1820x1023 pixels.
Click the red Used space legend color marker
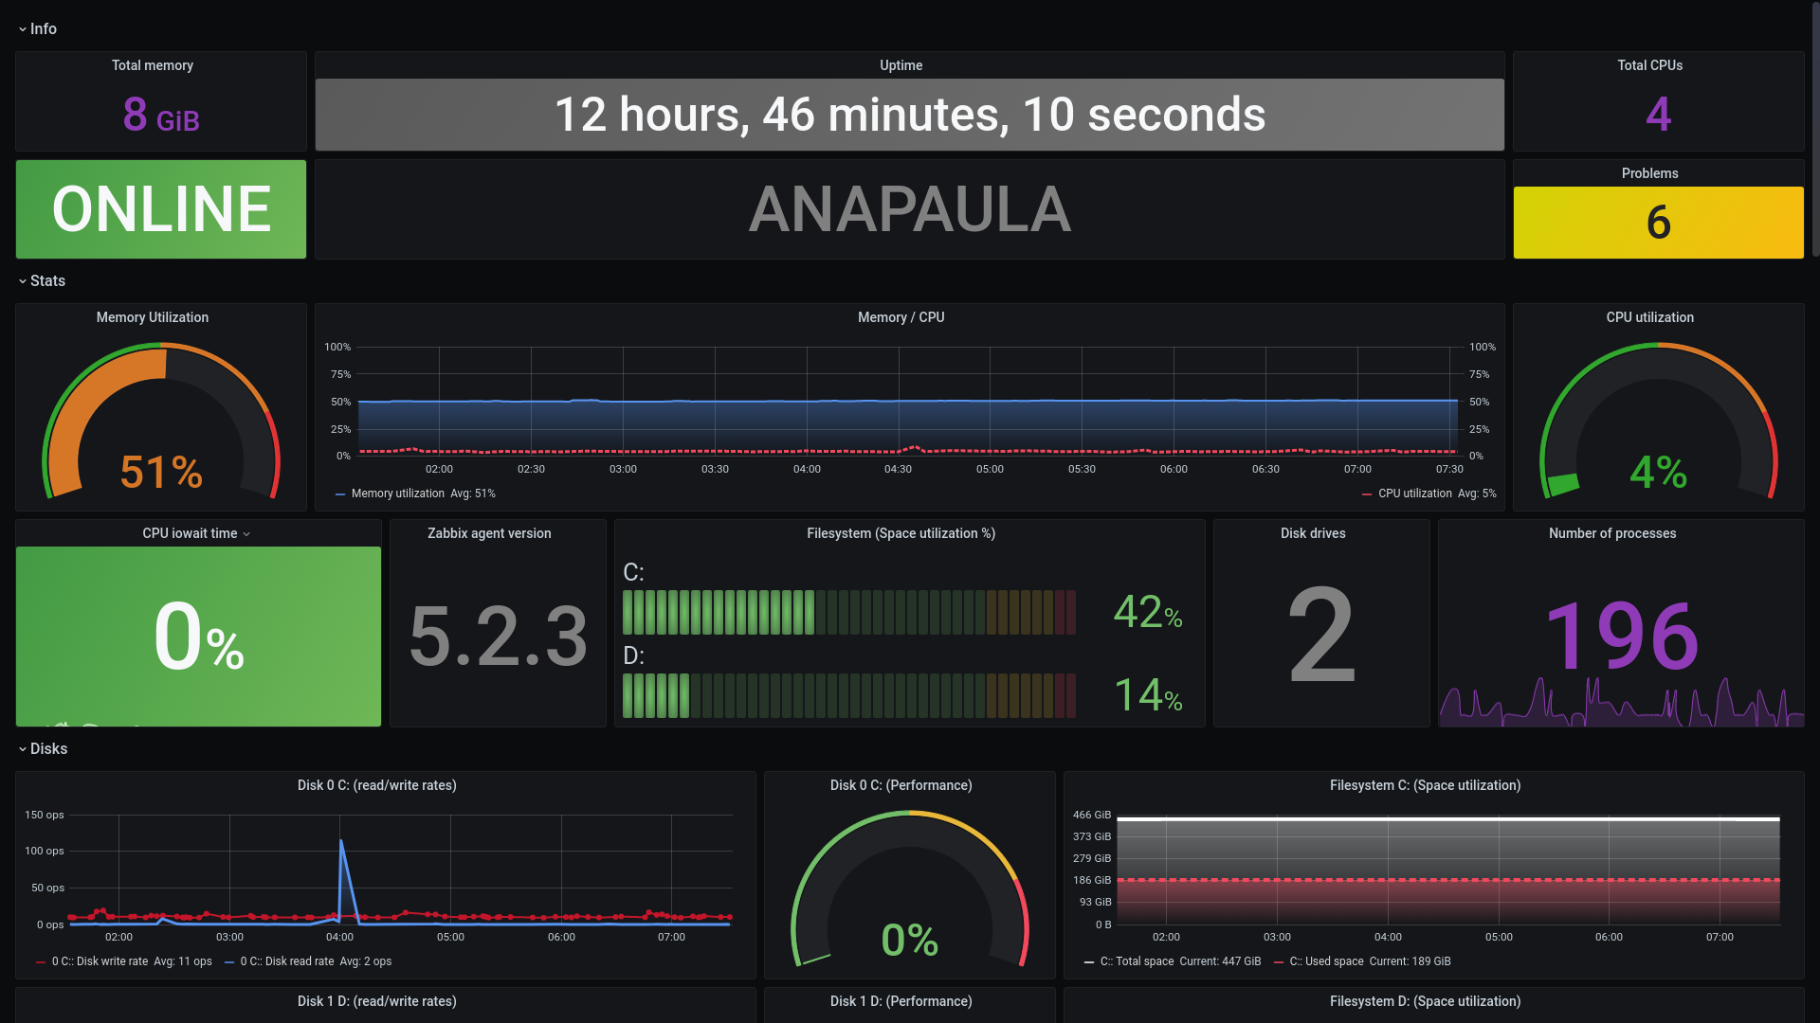[x=1280, y=962]
